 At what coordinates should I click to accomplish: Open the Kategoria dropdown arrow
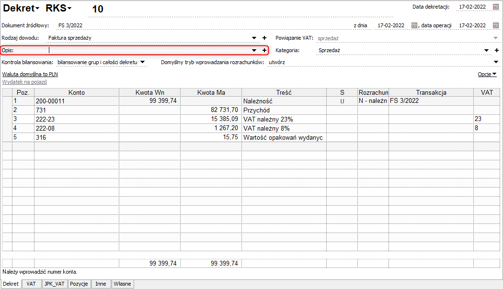486,50
